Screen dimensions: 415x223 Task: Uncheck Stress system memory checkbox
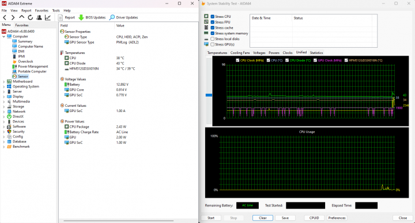coord(212,33)
